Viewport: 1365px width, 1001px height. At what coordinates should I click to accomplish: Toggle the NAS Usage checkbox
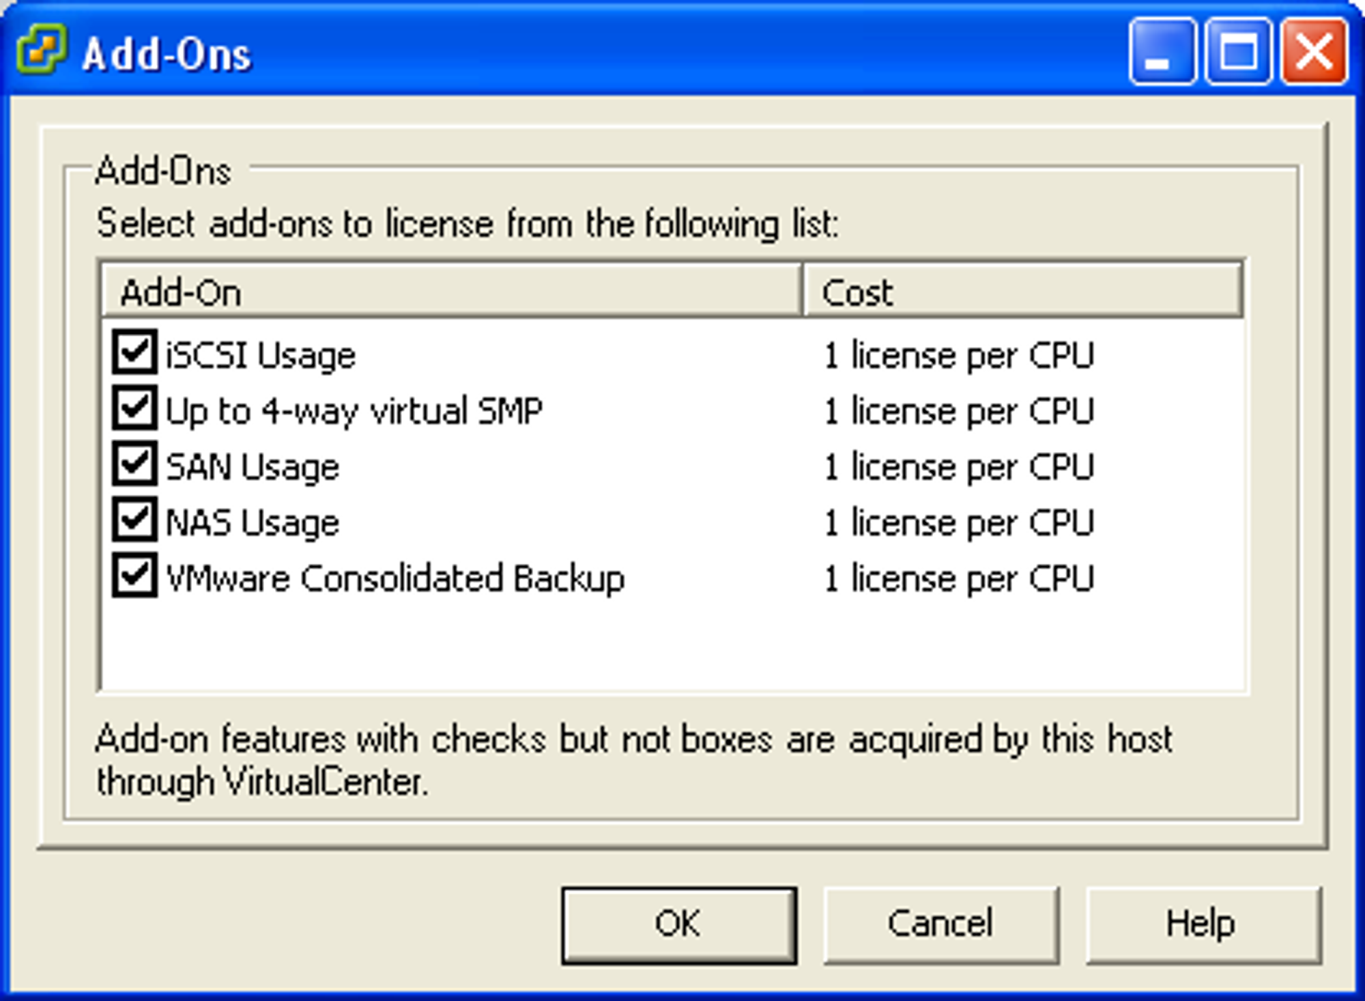coord(134,520)
